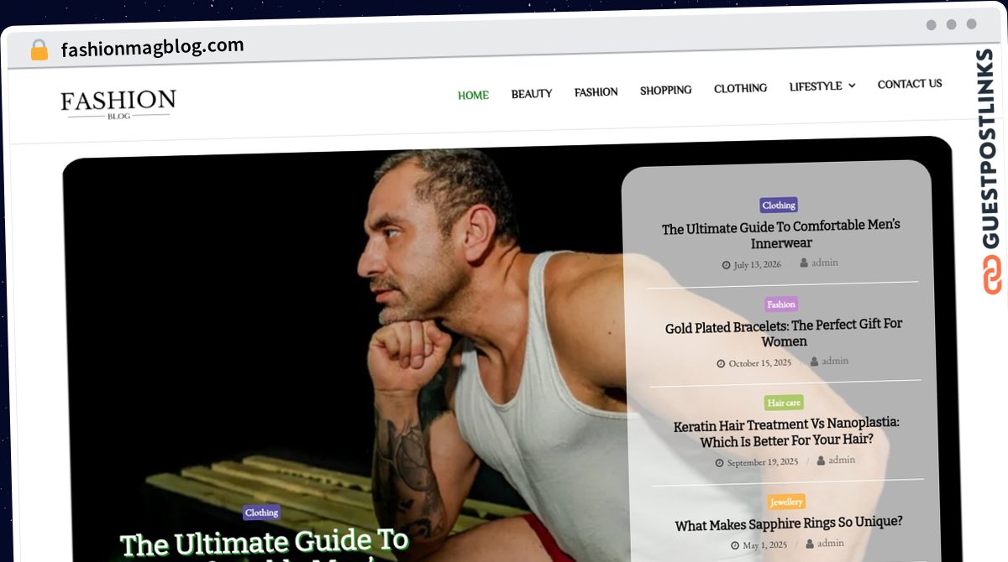Click the May 1, 2025 date
1008x562 pixels.
(764, 545)
